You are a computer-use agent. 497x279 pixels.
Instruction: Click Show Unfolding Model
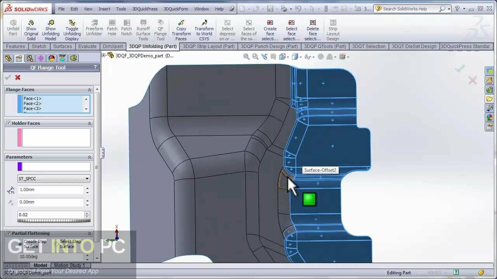click(x=50, y=30)
